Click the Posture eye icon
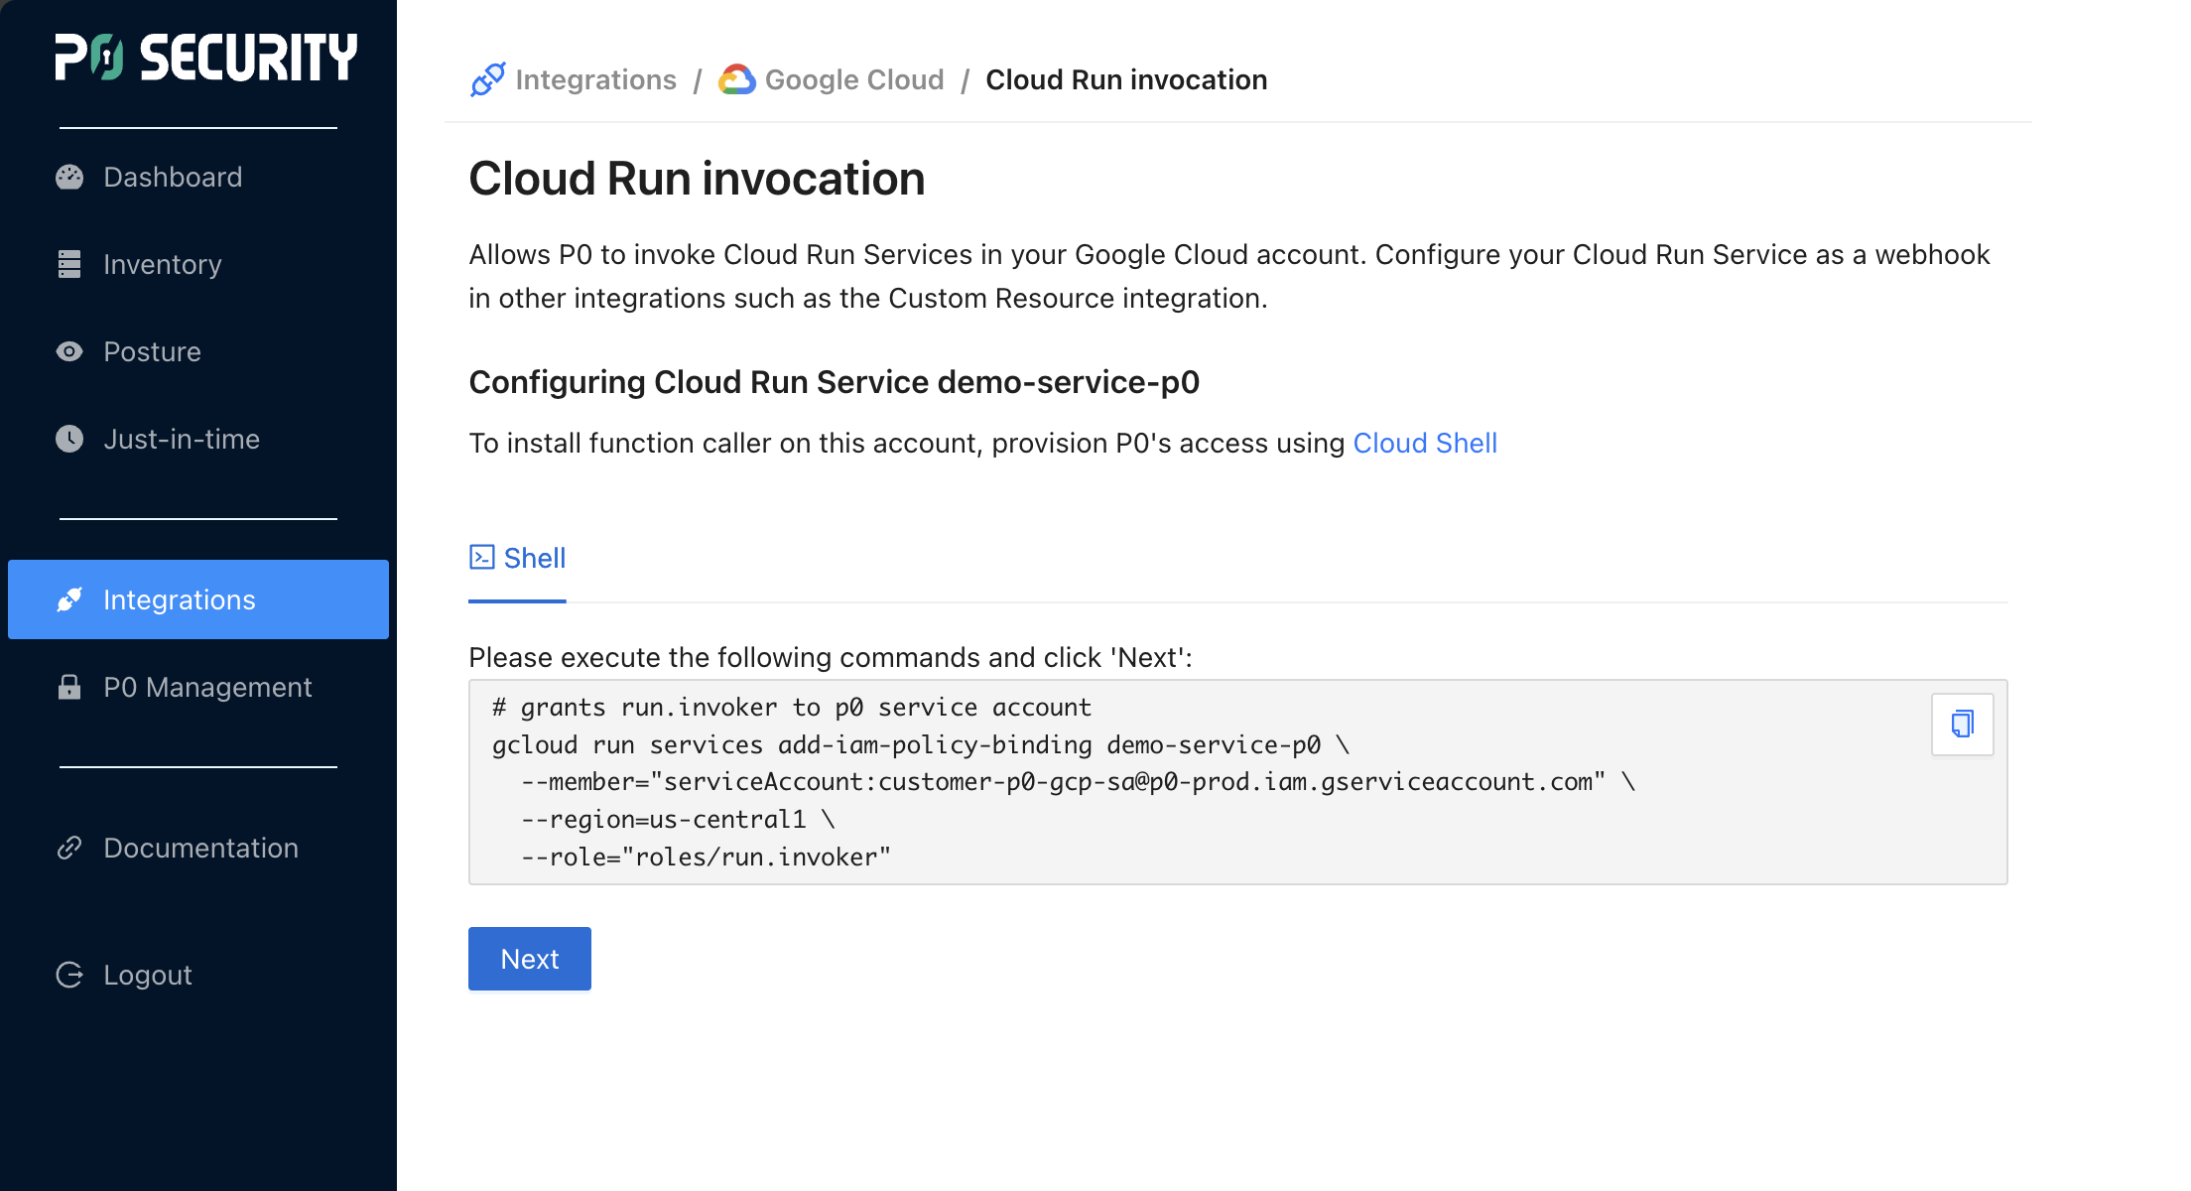Image resolution: width=2191 pixels, height=1191 pixels. pyautogui.click(x=69, y=352)
